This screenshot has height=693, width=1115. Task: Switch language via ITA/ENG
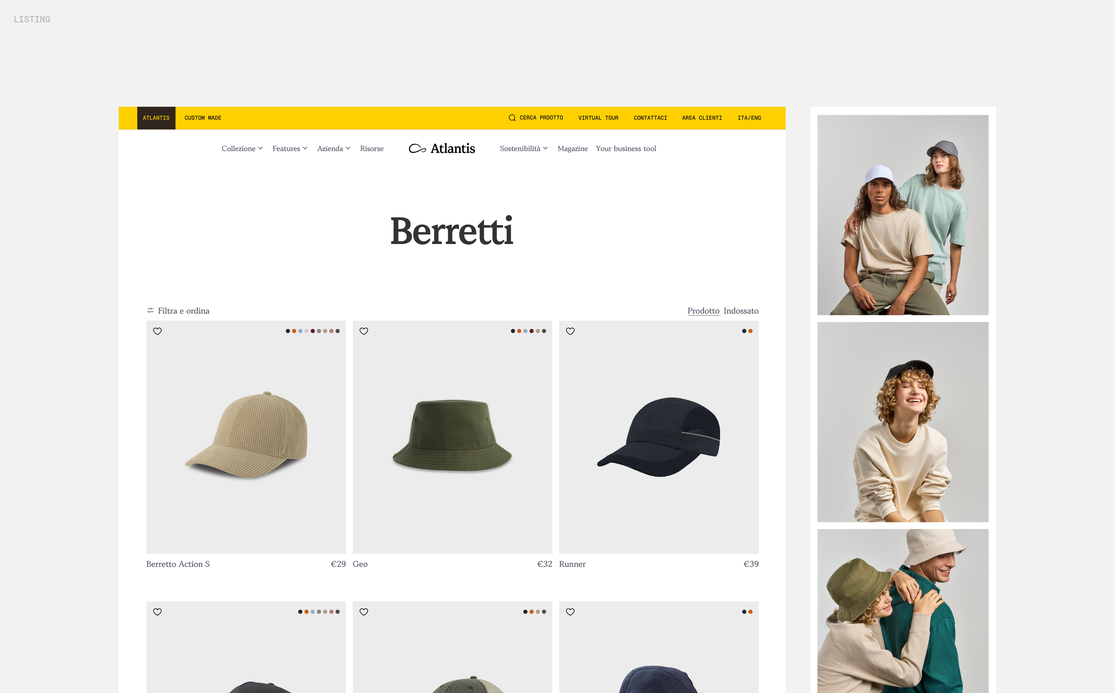point(749,118)
